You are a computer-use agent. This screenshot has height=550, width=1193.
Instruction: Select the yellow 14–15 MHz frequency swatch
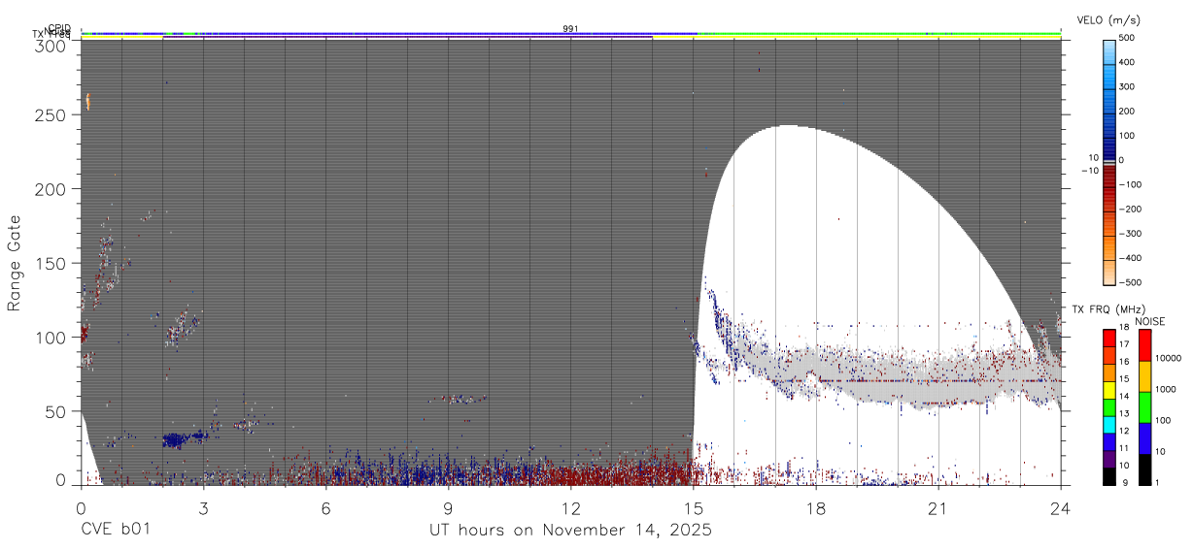click(1109, 390)
